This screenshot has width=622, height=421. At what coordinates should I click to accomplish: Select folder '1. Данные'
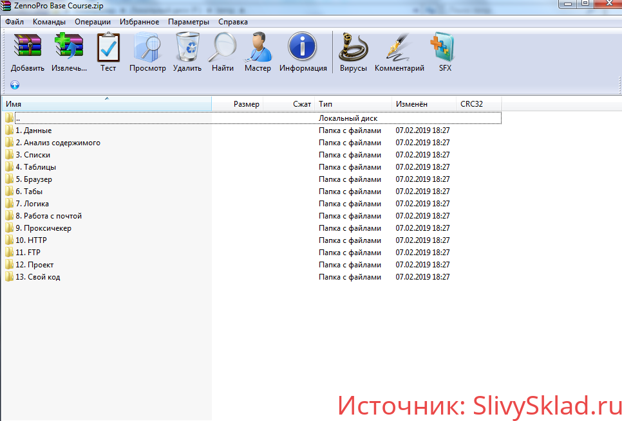33,130
